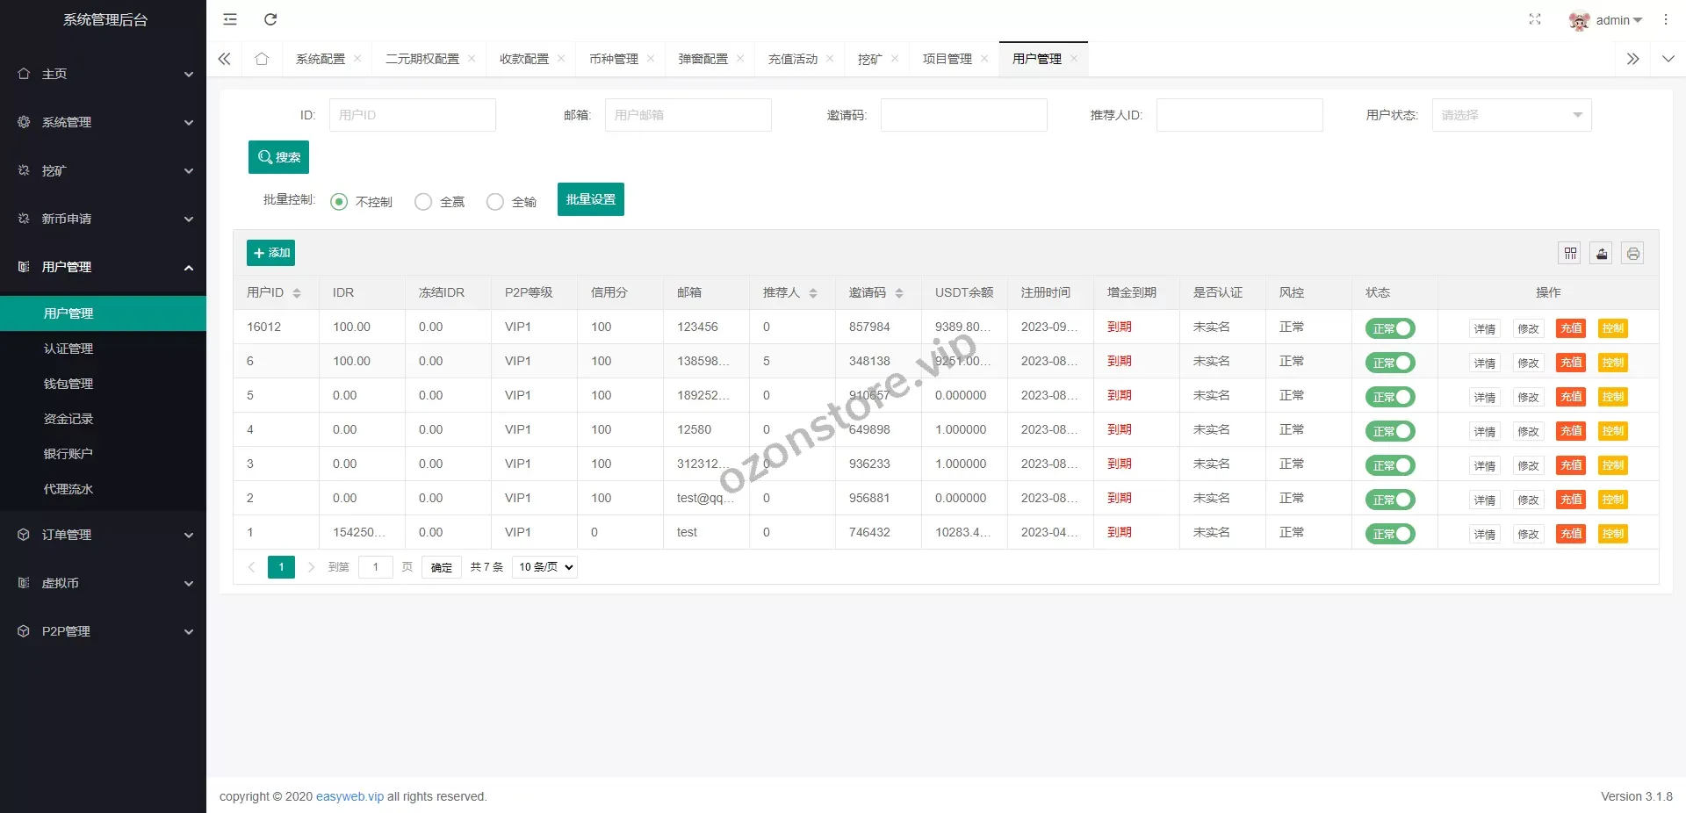Select the 全赢 radio option
This screenshot has height=813, width=1686.
[423, 202]
